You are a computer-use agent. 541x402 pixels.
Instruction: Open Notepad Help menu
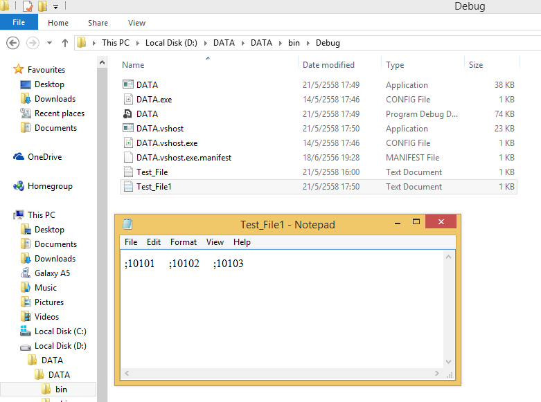tap(242, 242)
